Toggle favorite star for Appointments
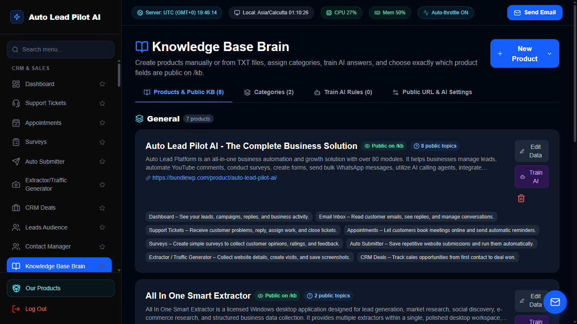 102,123
